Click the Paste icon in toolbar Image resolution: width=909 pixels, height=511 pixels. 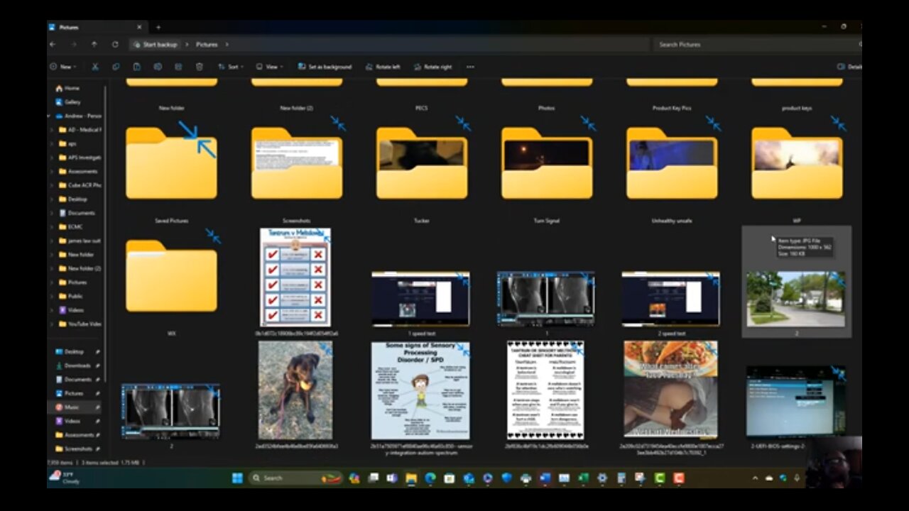tap(136, 67)
